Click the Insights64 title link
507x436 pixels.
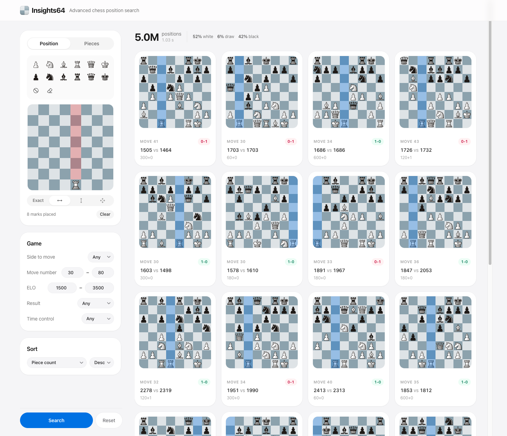click(x=48, y=10)
